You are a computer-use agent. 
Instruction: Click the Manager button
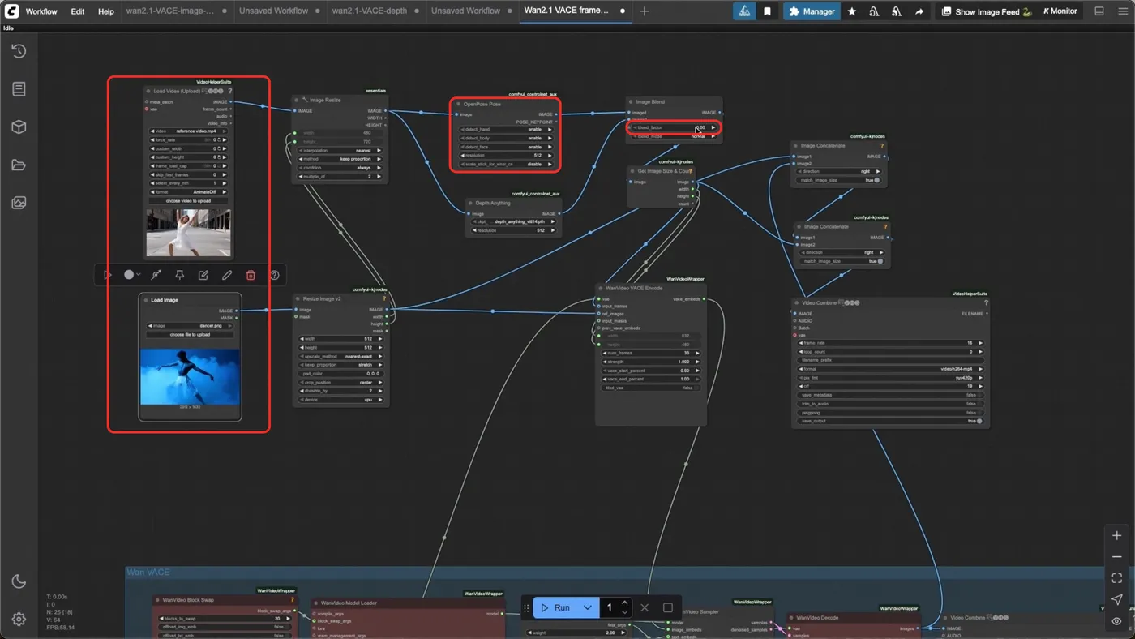(x=811, y=11)
